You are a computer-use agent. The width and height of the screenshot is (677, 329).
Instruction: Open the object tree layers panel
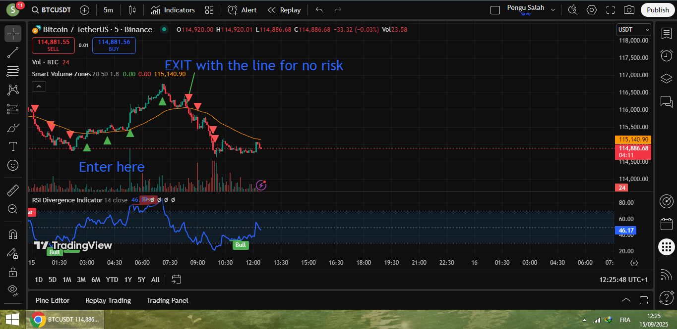pyautogui.click(x=667, y=78)
